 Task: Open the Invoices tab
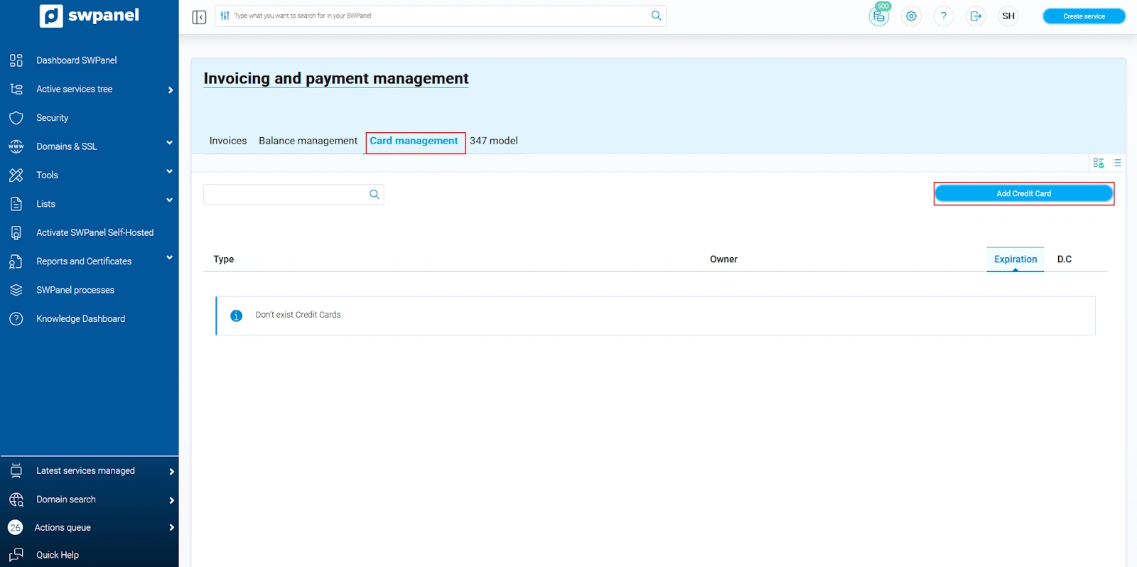click(227, 141)
